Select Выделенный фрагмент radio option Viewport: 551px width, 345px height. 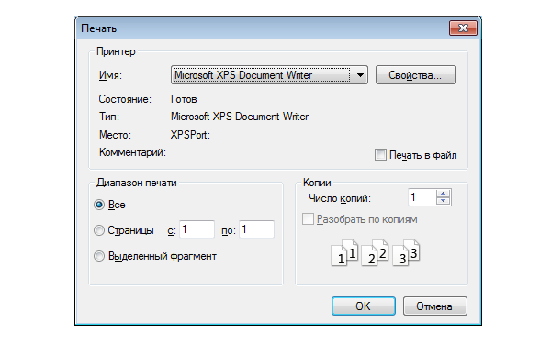[x=99, y=256]
